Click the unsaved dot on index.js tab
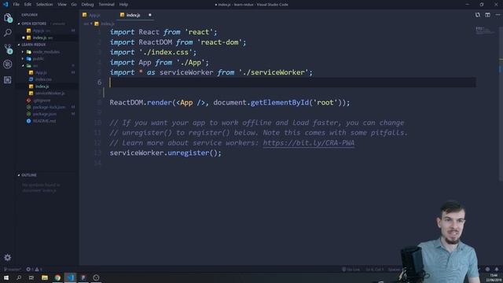This screenshot has width=503, height=283. coord(150,15)
